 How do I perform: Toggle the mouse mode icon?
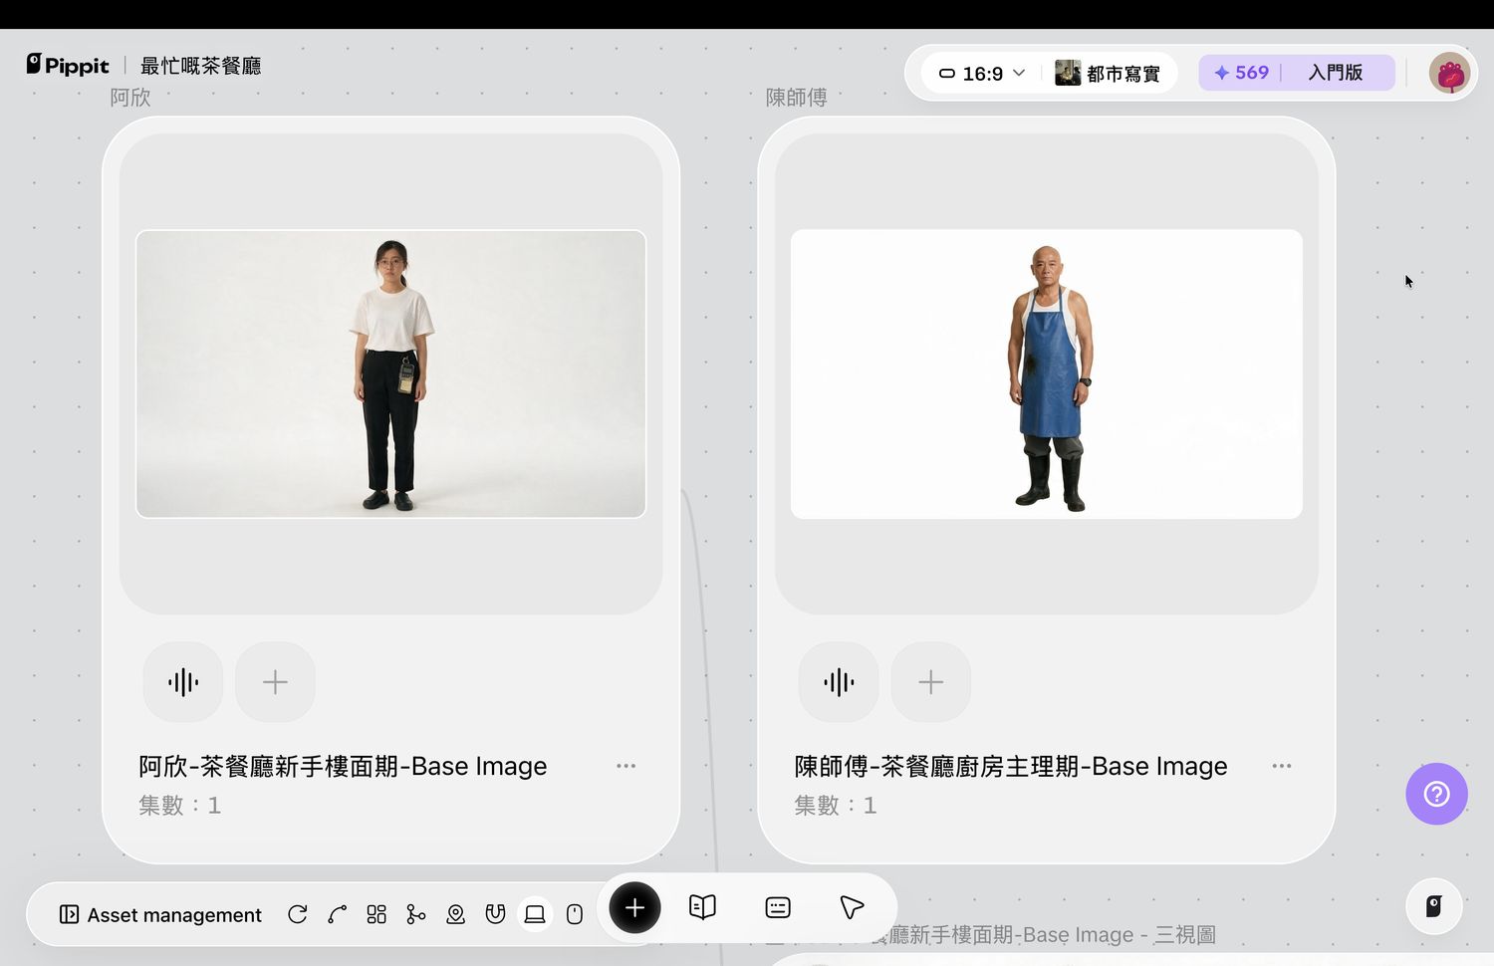tap(575, 914)
